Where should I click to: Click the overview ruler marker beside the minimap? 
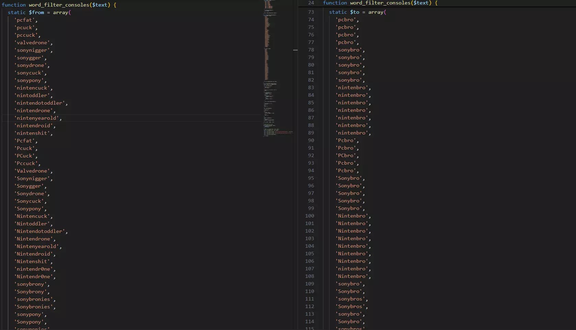295,50
